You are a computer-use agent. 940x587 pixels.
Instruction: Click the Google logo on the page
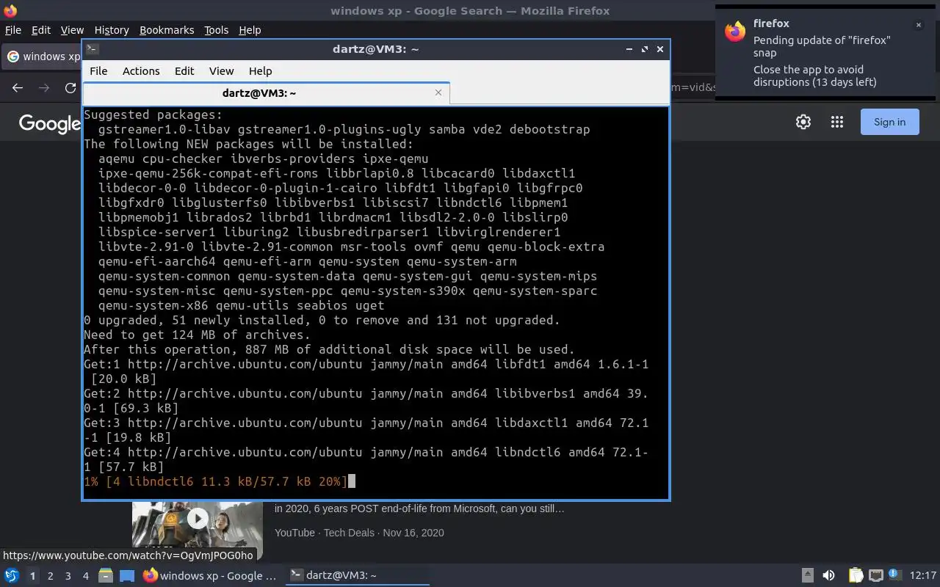click(x=50, y=123)
